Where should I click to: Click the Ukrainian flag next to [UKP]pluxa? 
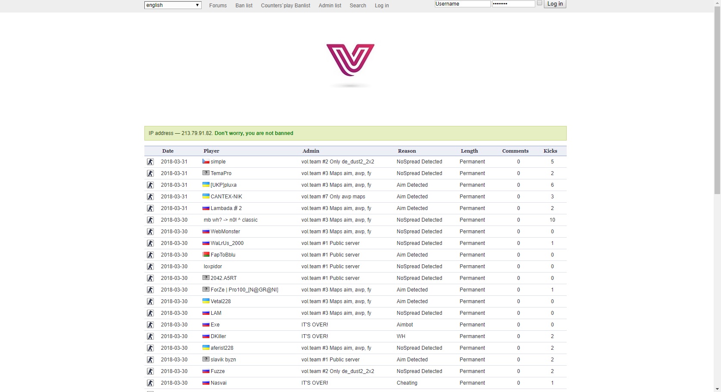(x=206, y=185)
